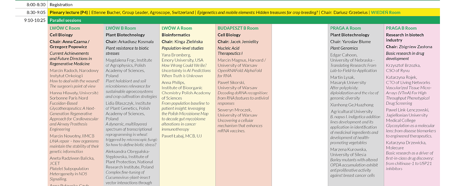The width and height of the screenshot is (455, 186).
Task: Click the 8:30-9:05 time label
Action: [x=36, y=13]
